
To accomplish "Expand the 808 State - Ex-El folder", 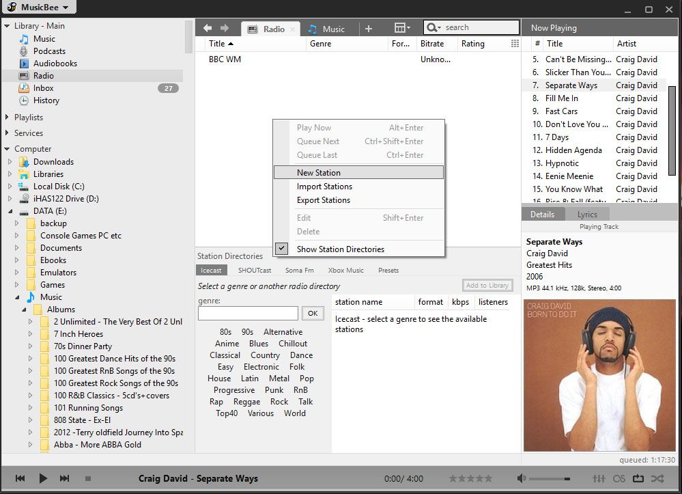I will (x=30, y=420).
